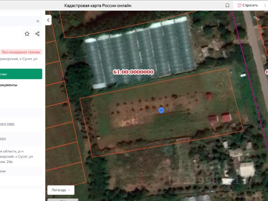Viewport: 268px width, 201px height.
Task: Click the Без координат границ badge
Action: pos(21,52)
